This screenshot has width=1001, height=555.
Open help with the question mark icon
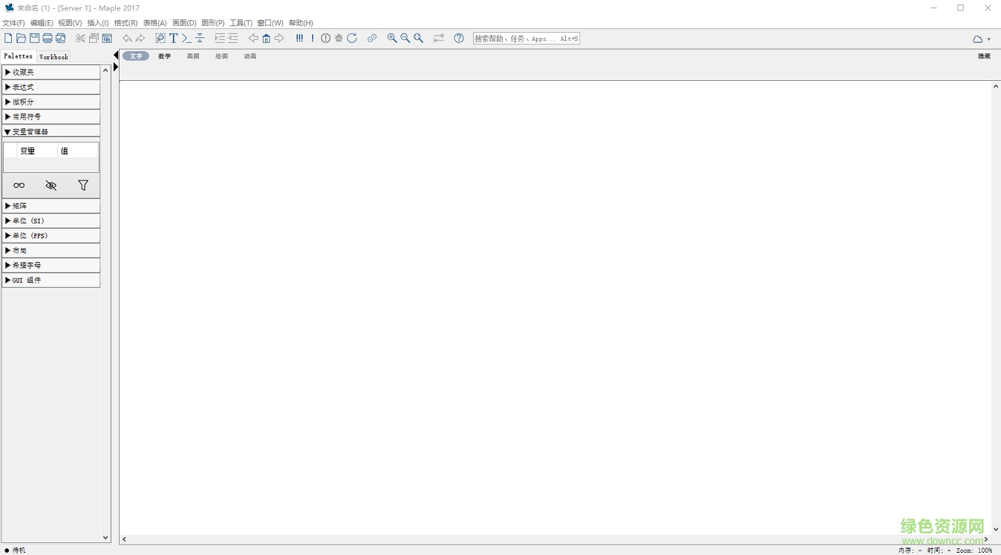(459, 39)
